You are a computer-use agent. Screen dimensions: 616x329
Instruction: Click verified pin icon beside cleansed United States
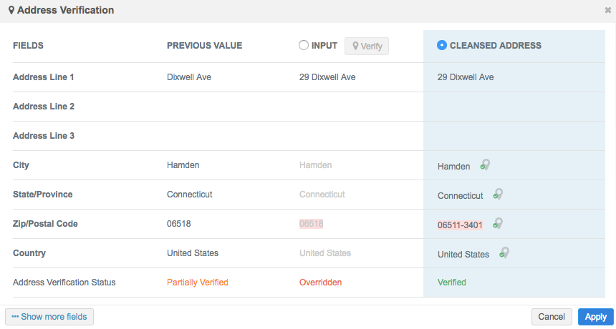pos(504,252)
